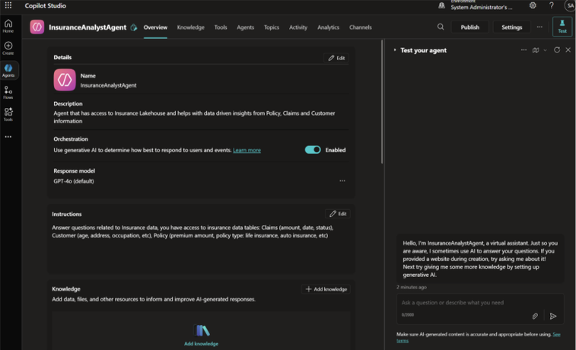
Task: Toggle the Test panel button
Action: (562, 27)
